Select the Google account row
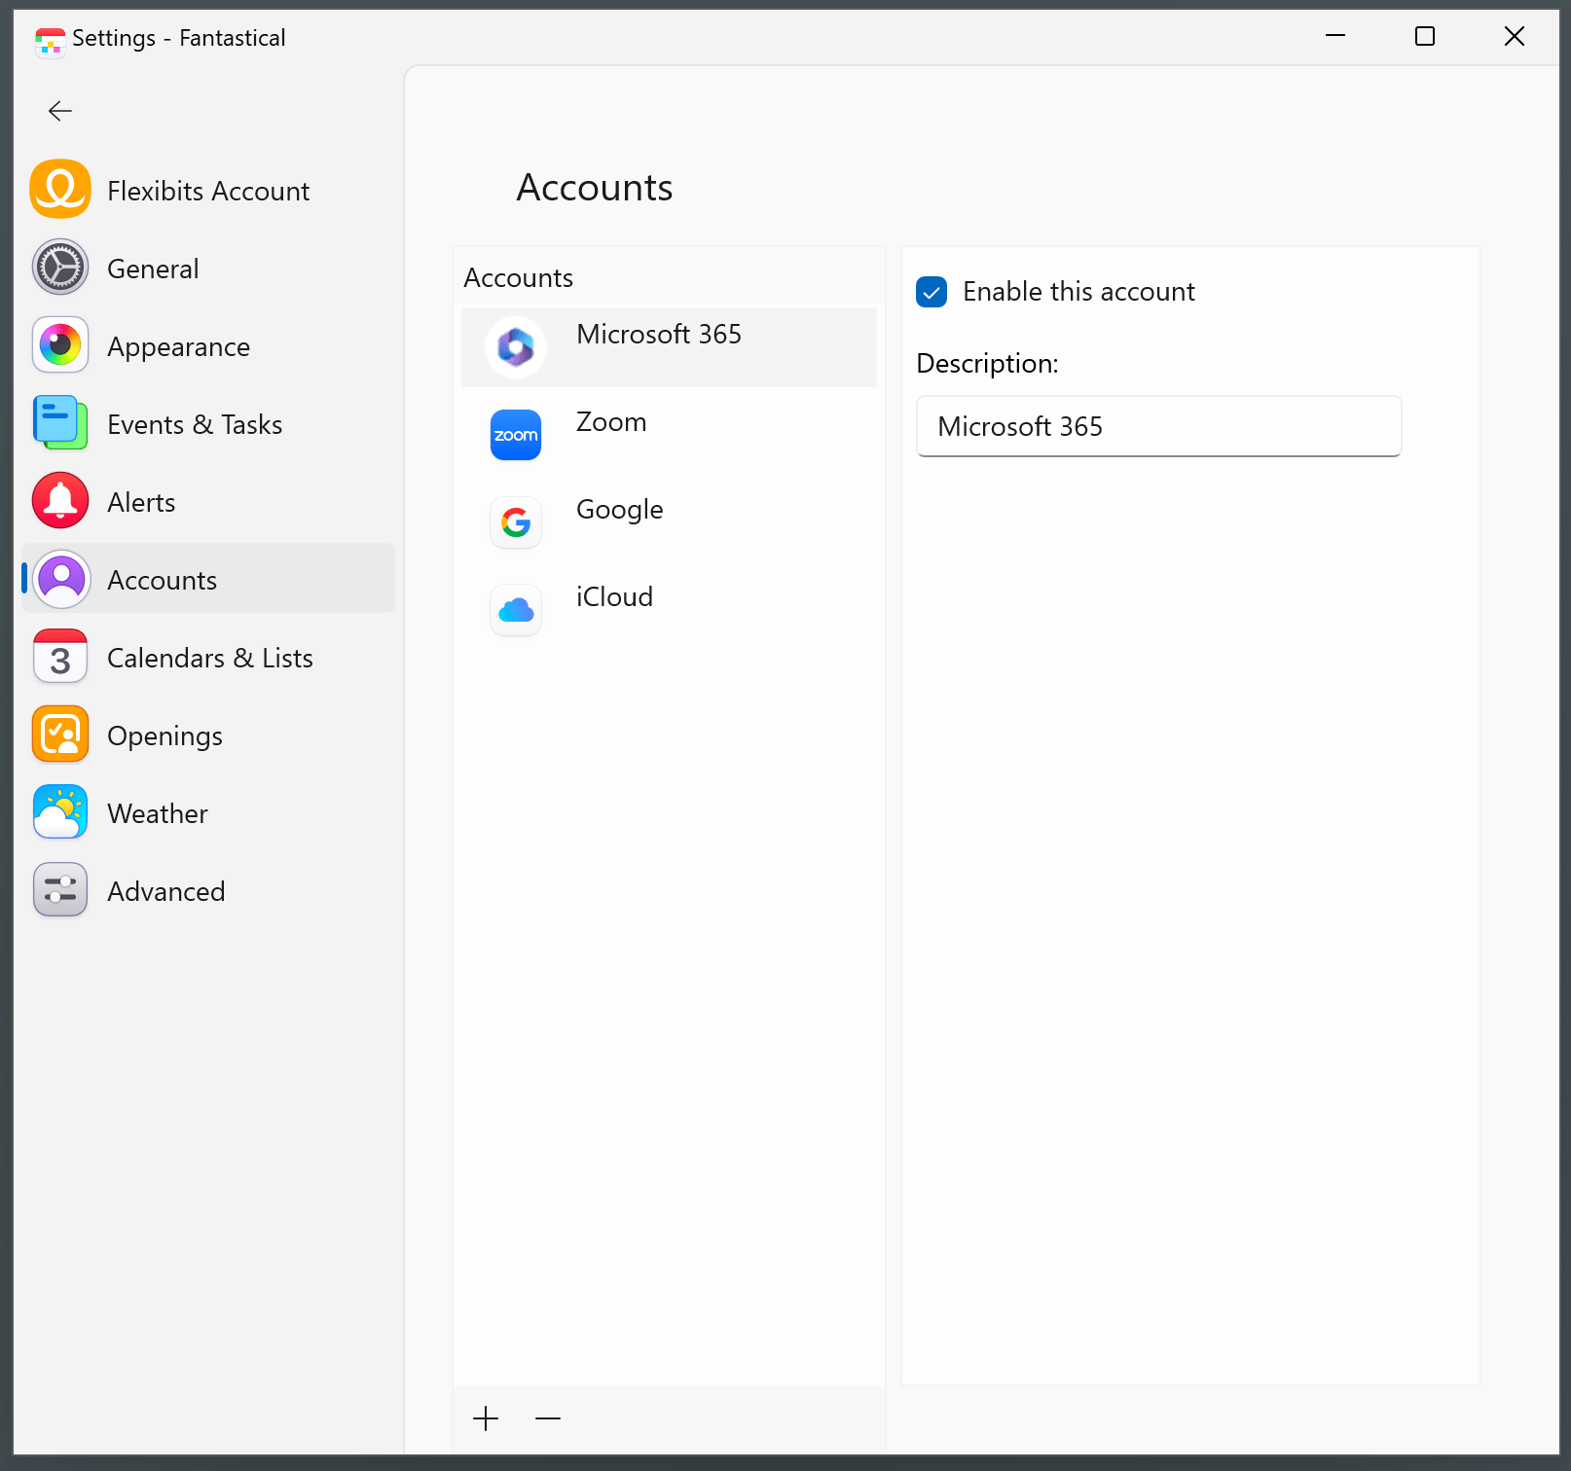Viewport: 1571px width, 1471px height. [x=669, y=522]
